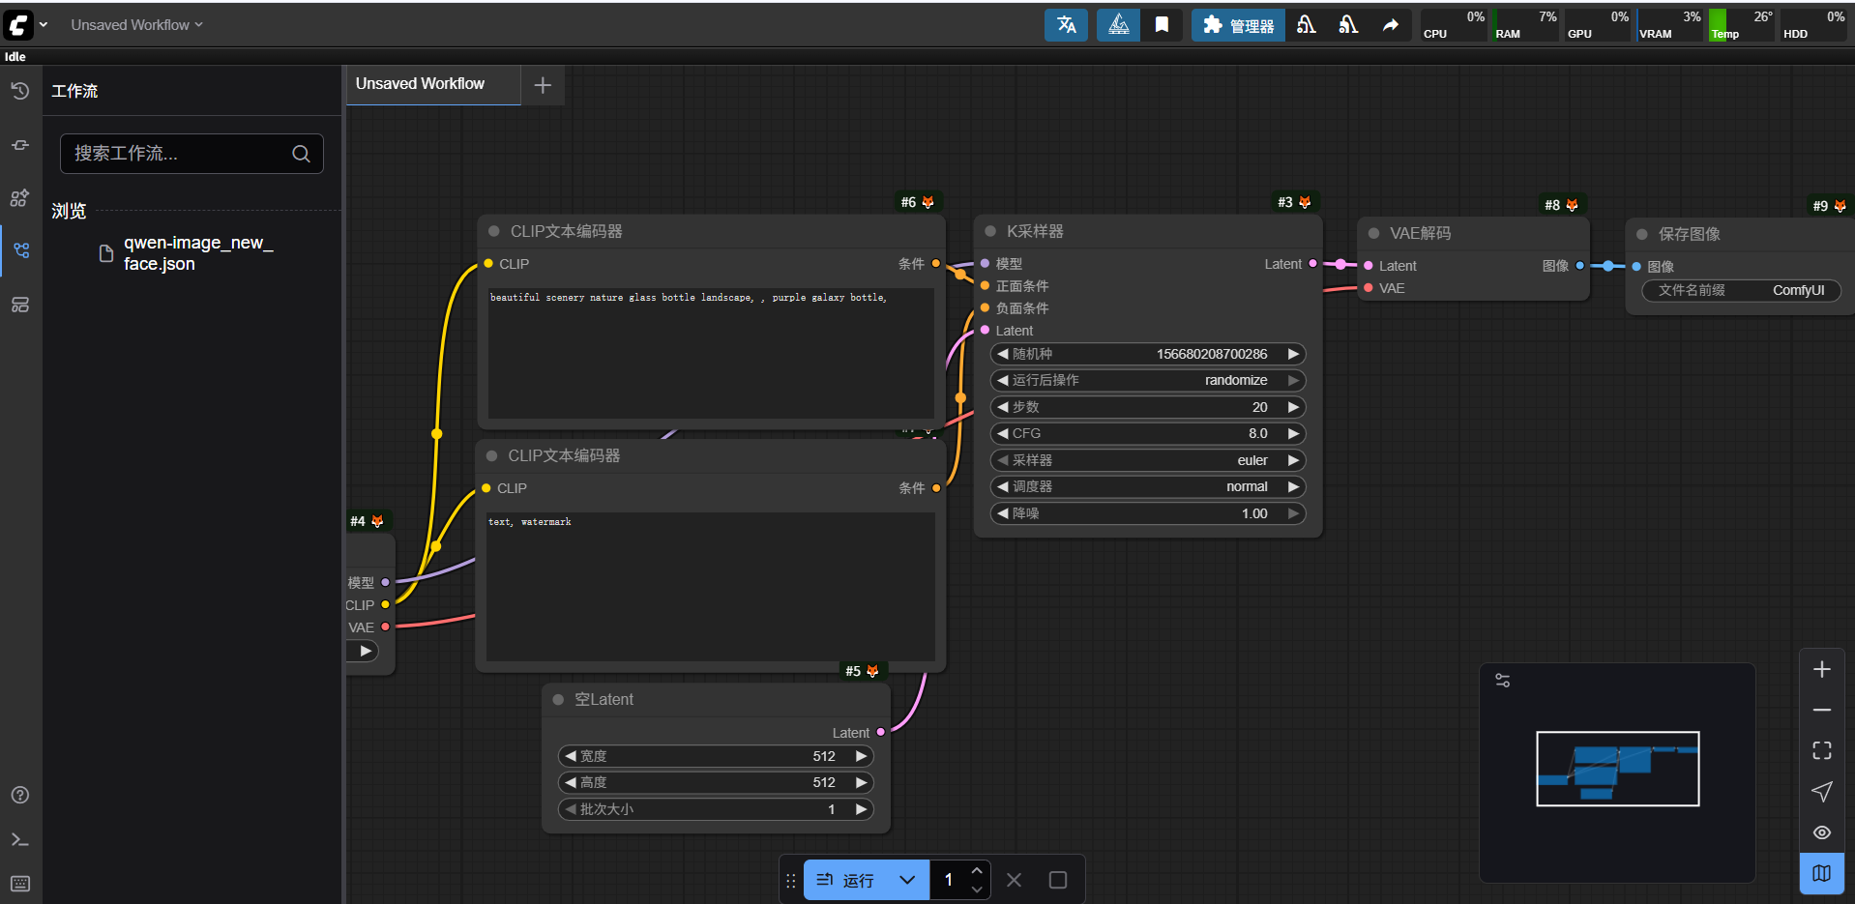Open the keyboard shortcuts icon at bottom-left
This screenshot has width=1855, height=904.
[x=20, y=884]
